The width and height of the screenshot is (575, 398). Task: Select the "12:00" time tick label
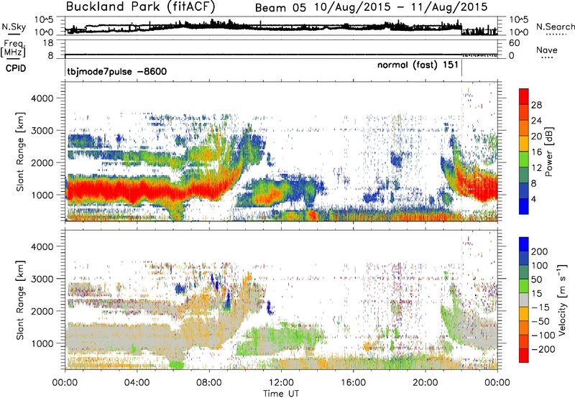(x=281, y=383)
